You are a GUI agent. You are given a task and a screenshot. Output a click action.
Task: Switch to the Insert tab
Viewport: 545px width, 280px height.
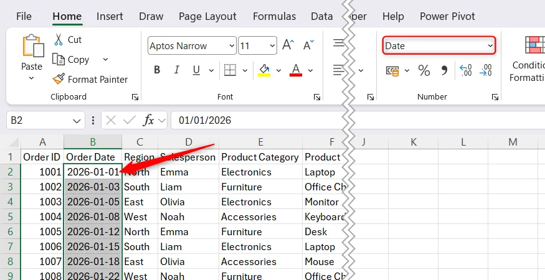tap(110, 16)
